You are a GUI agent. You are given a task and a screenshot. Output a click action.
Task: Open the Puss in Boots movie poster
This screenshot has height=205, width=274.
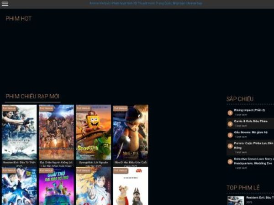131,132
